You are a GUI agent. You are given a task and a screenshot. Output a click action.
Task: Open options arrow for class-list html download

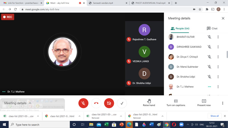79,116
